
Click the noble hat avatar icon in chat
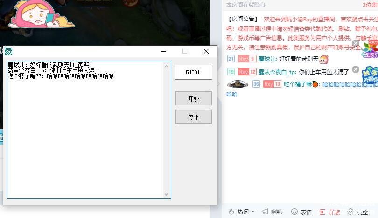coord(238,84)
